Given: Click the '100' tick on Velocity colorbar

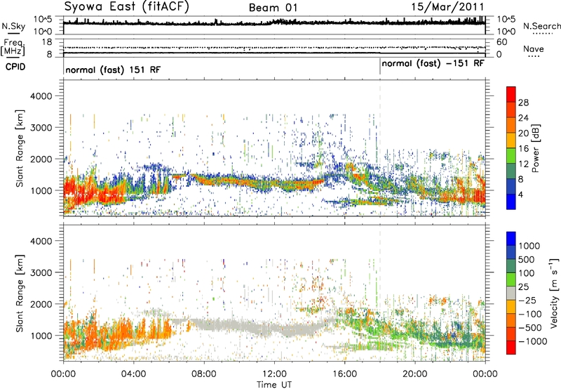Looking at the screenshot, I should tap(527, 273).
